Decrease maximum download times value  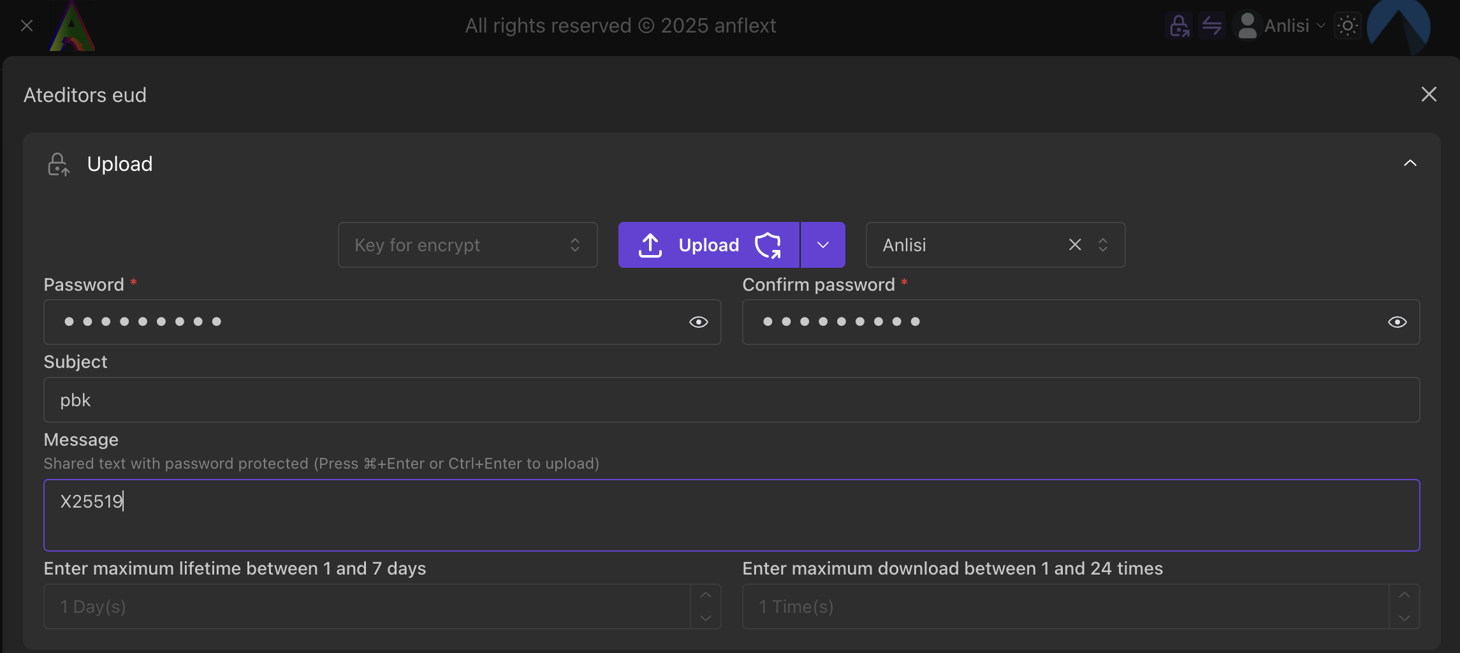click(1405, 618)
